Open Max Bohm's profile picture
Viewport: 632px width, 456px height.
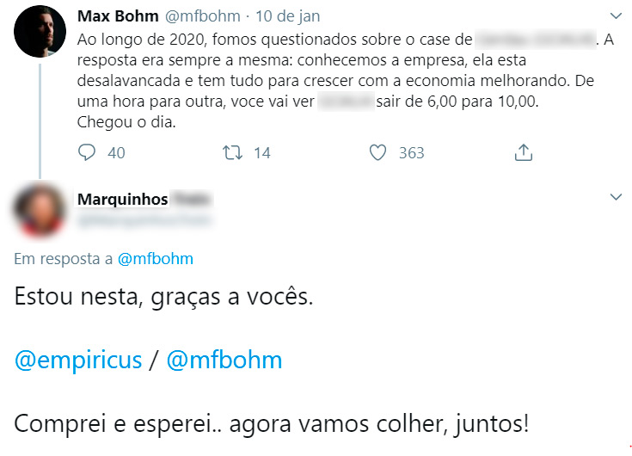[x=40, y=32]
